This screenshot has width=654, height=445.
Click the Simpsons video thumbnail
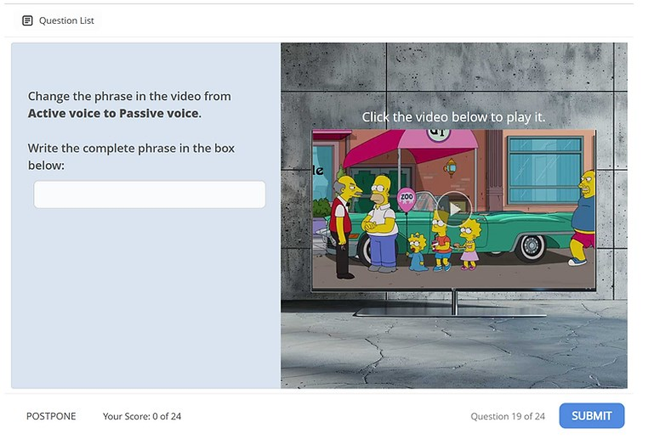click(x=454, y=209)
